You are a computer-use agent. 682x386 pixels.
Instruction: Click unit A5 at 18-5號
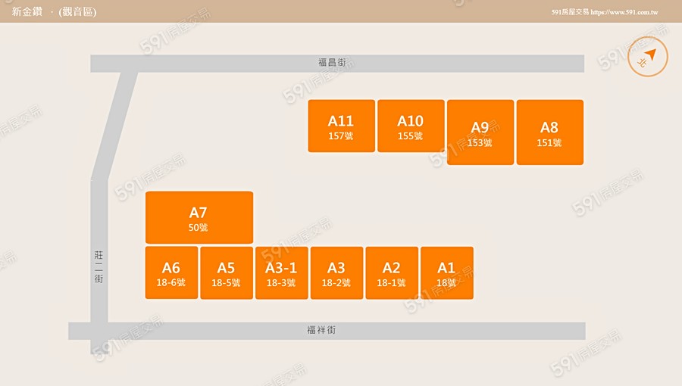(226, 273)
